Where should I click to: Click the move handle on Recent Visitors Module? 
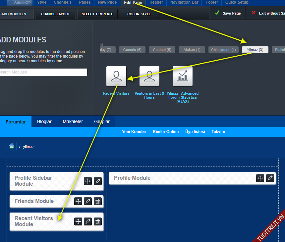(78, 221)
